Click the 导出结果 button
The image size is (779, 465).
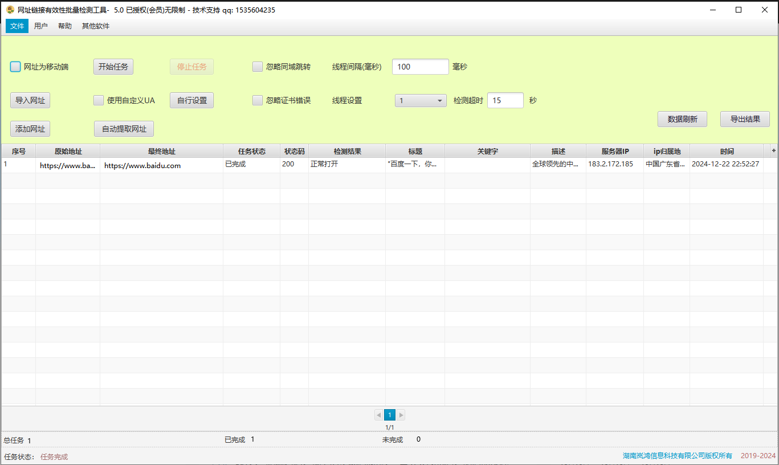point(745,119)
